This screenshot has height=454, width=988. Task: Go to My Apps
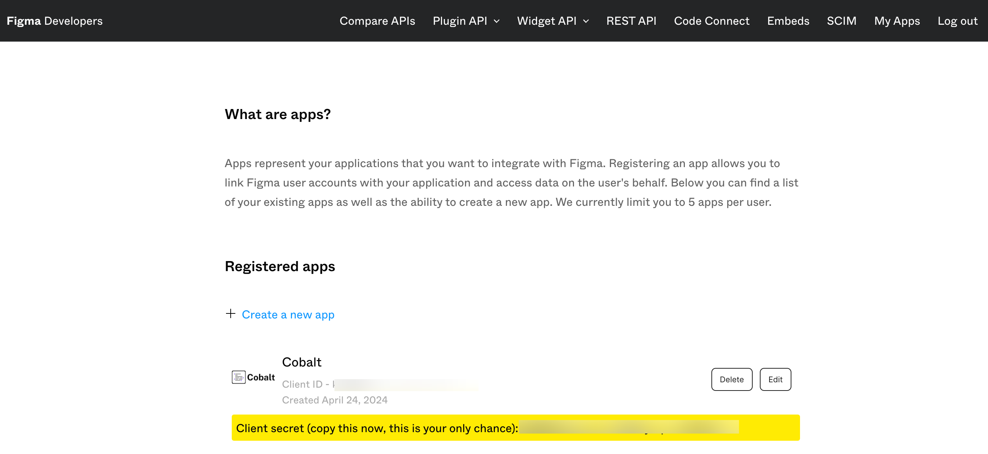897,21
